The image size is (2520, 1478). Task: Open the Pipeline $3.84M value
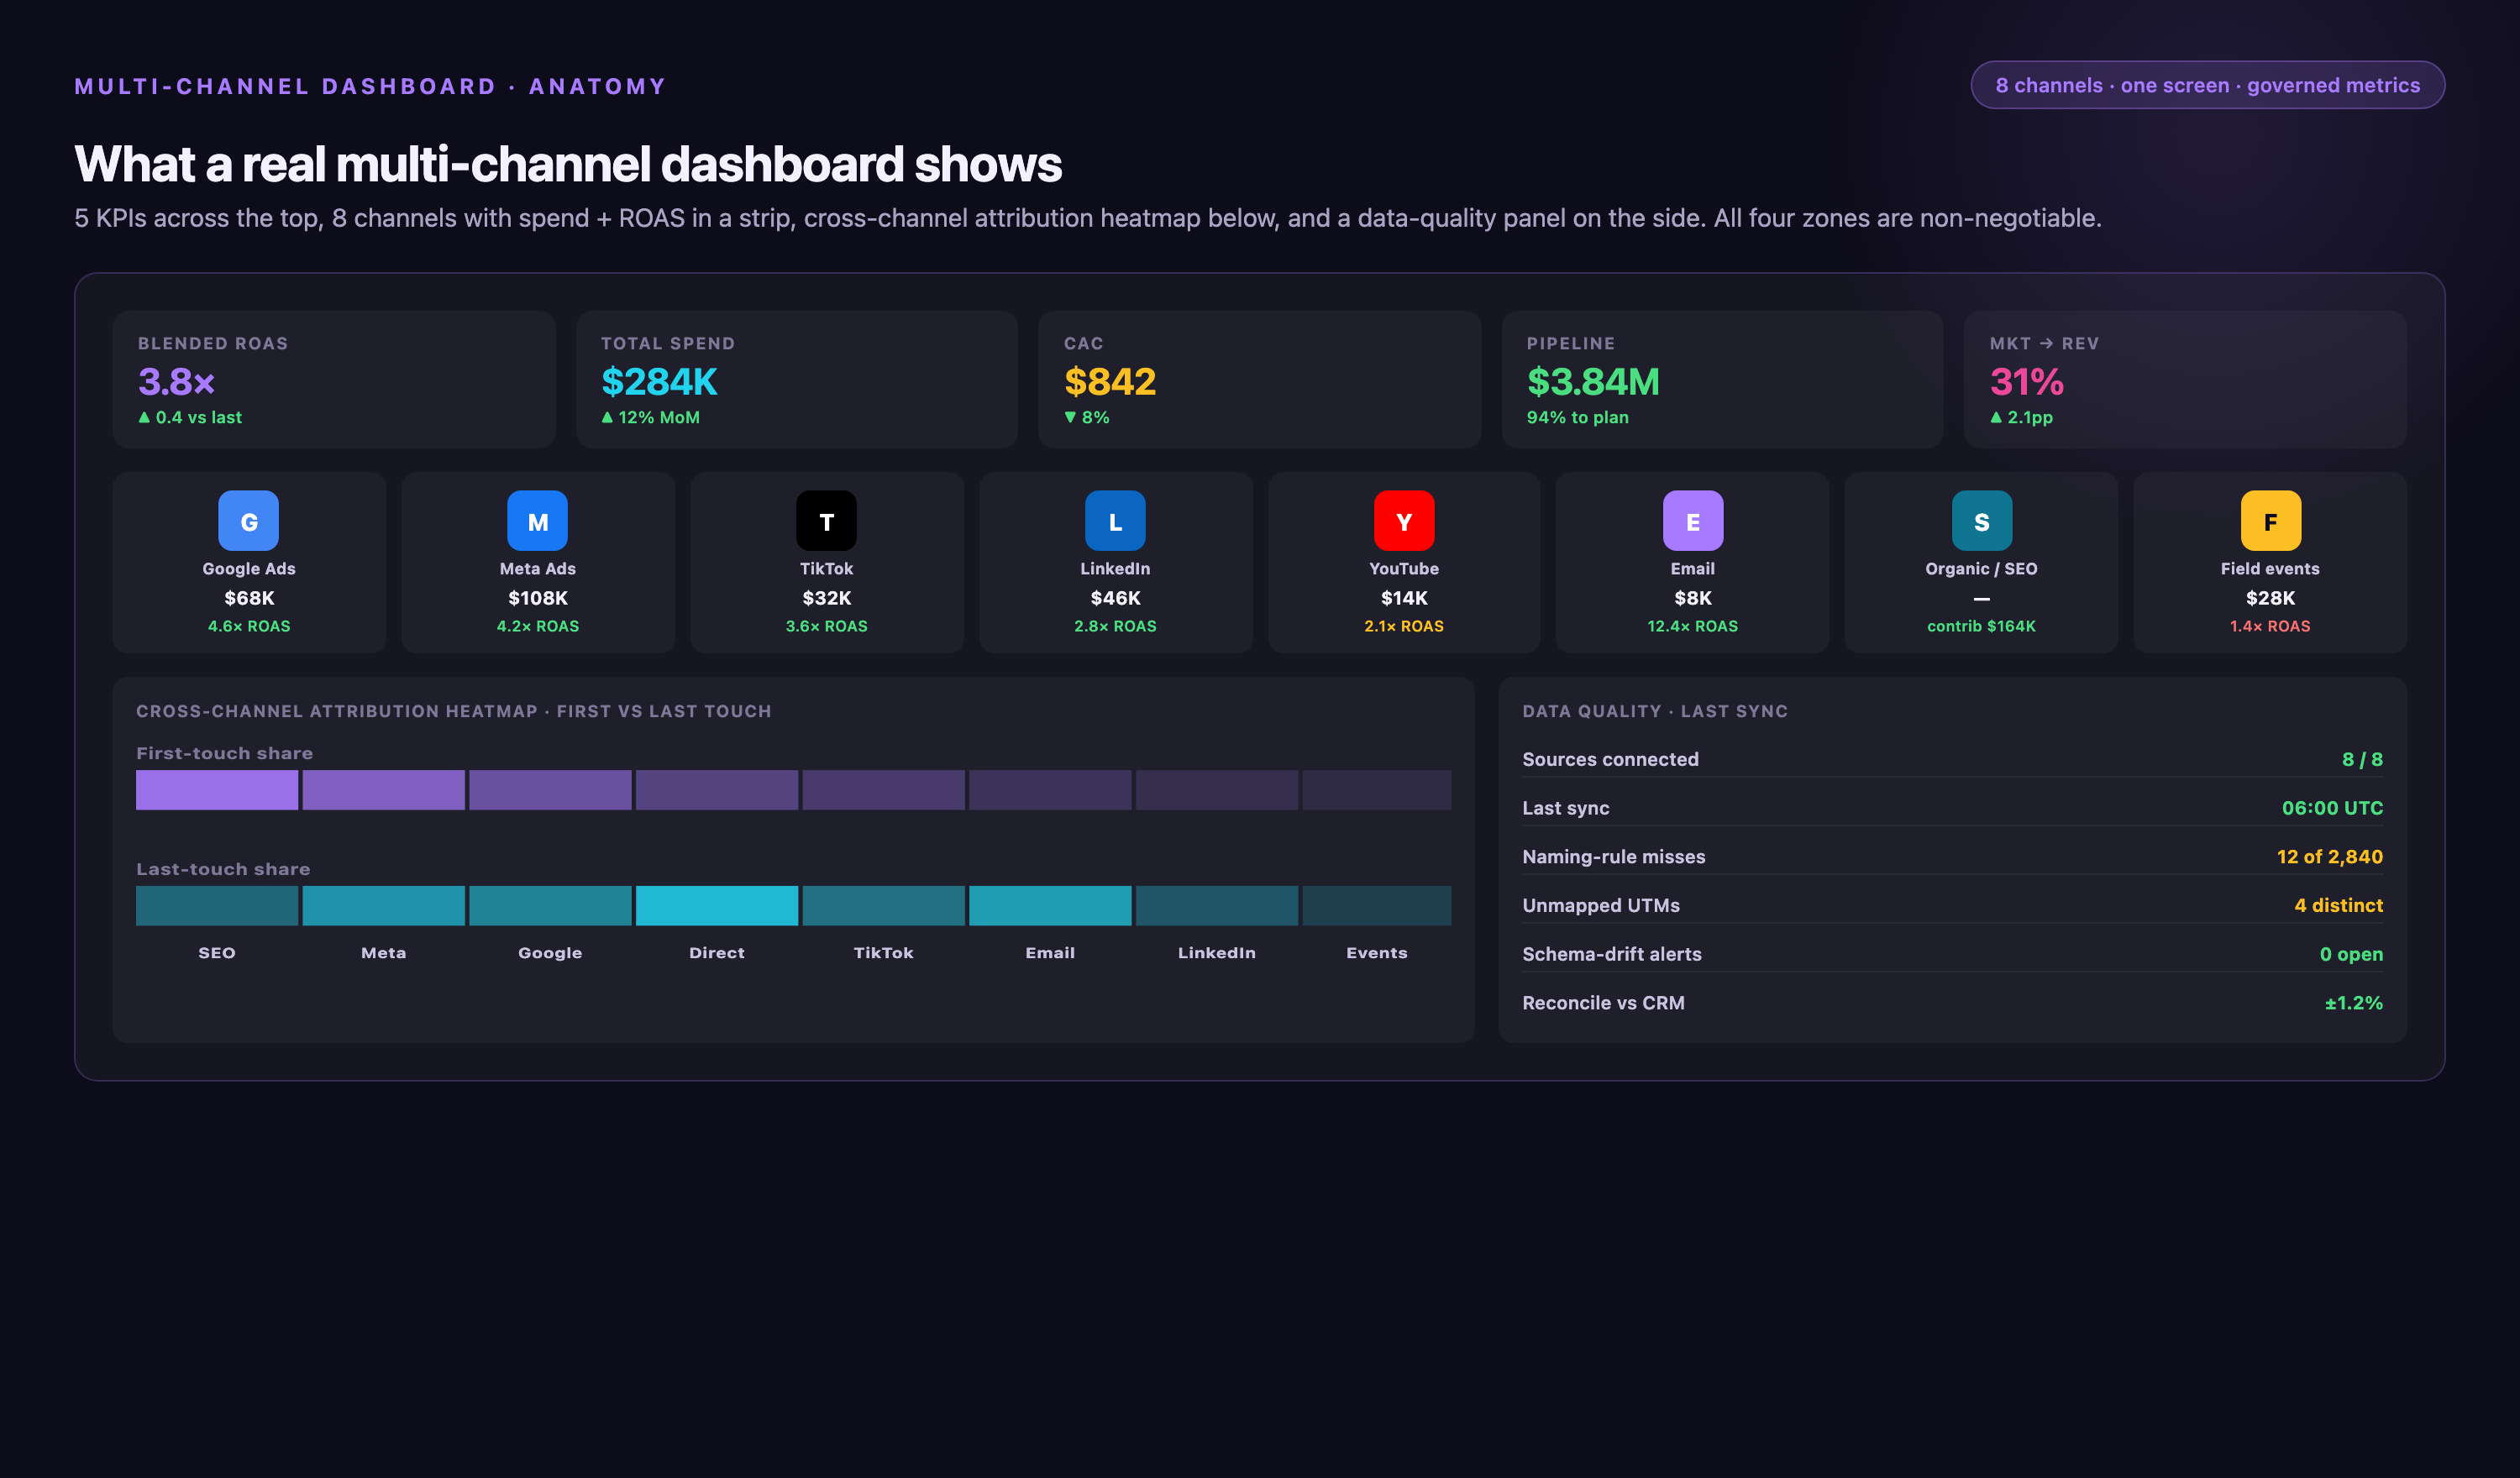coord(1593,381)
